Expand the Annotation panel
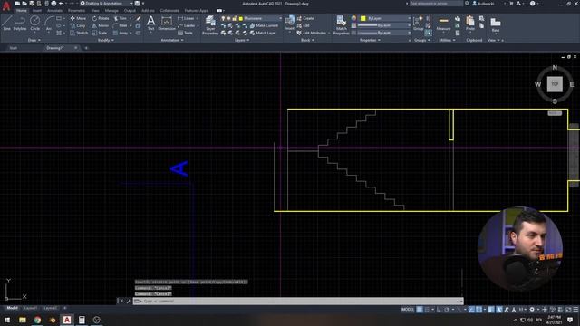This screenshot has width=580, height=326. point(172,40)
